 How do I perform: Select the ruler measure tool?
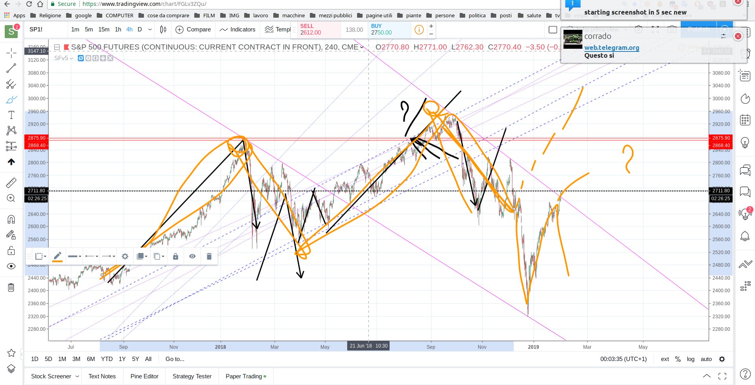11,183
